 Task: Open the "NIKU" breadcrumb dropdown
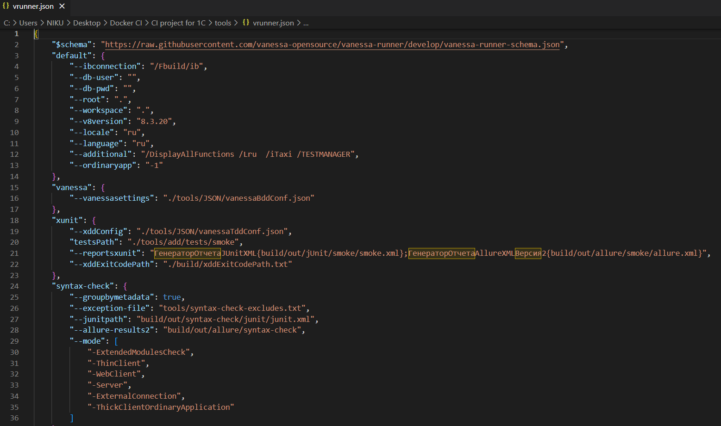[55, 22]
